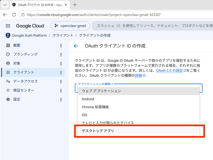Image resolution: width=213 pixels, height=160 pixels.
Task: Go to 設定 in the sidebar
Action: pos(17,99)
